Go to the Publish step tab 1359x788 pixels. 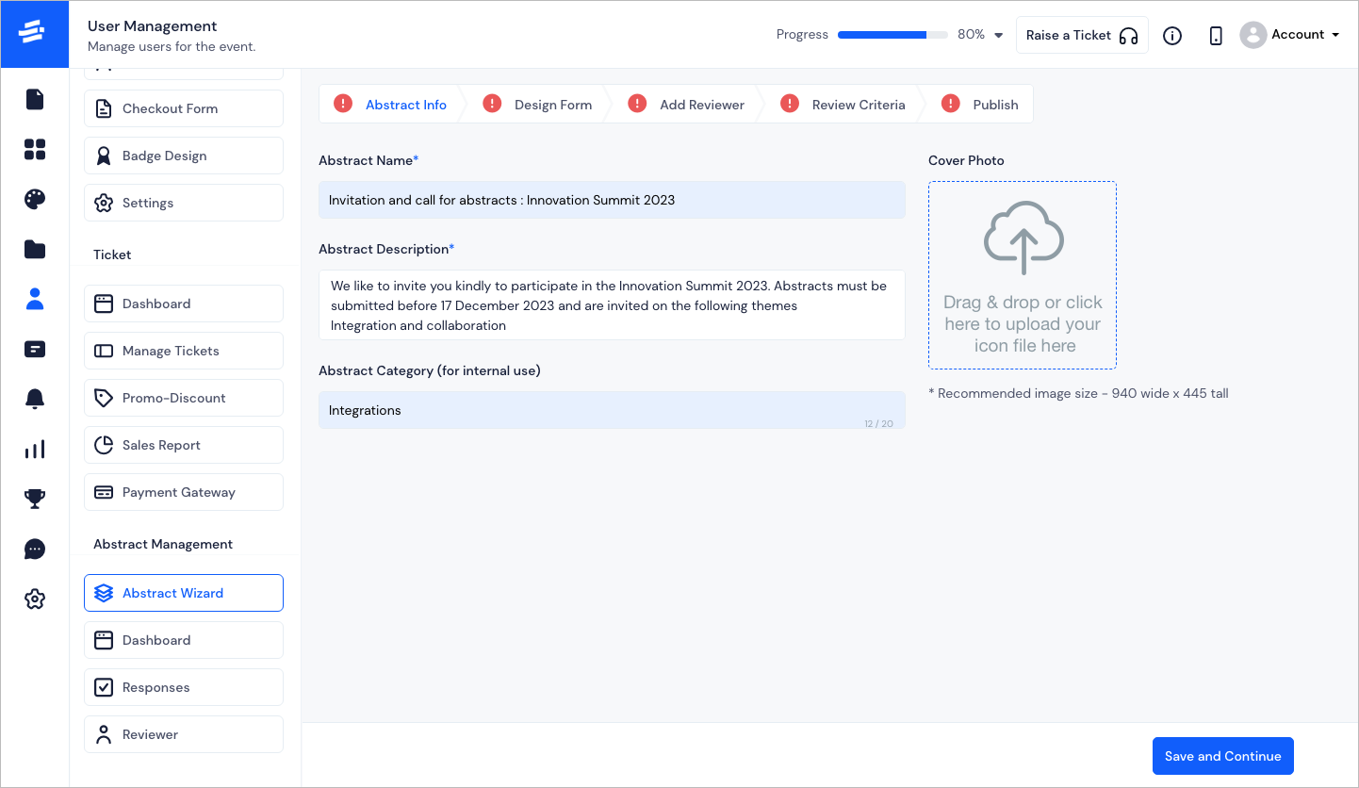pyautogui.click(x=995, y=105)
